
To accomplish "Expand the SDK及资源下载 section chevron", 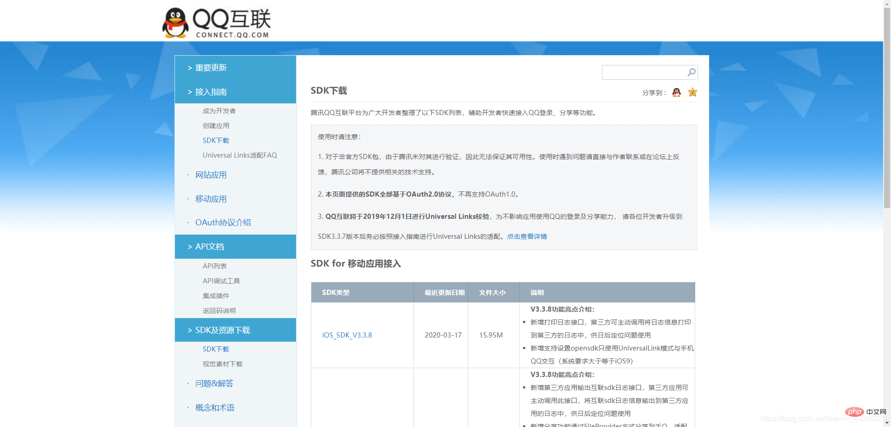I will click(189, 330).
